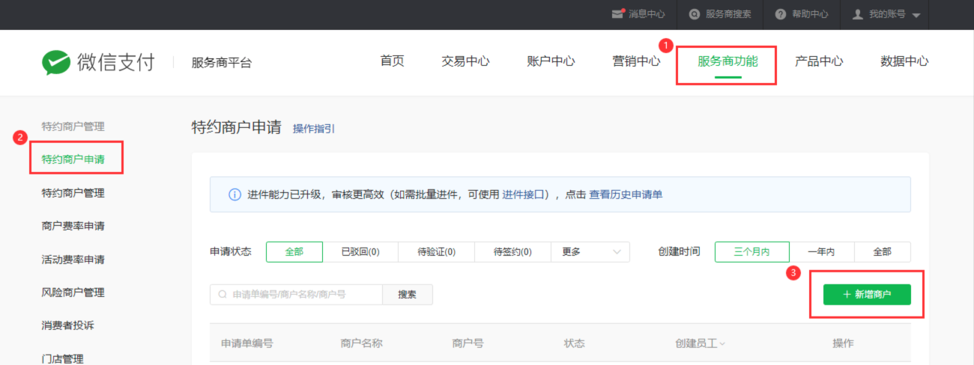Click 查看历史申请单 link
This screenshot has height=365, width=974.
[626, 194]
